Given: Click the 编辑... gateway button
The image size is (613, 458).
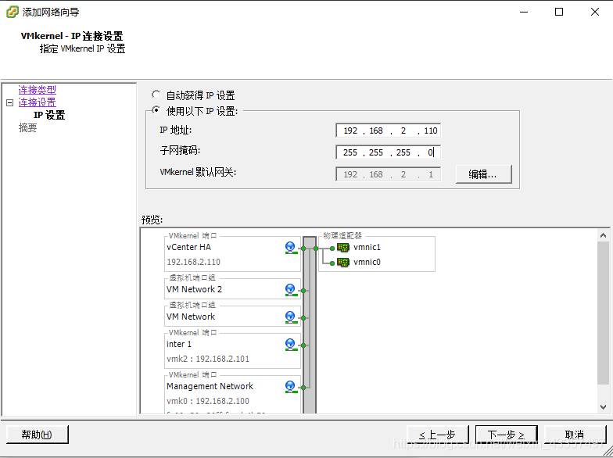Looking at the screenshot, I should coord(489,174).
